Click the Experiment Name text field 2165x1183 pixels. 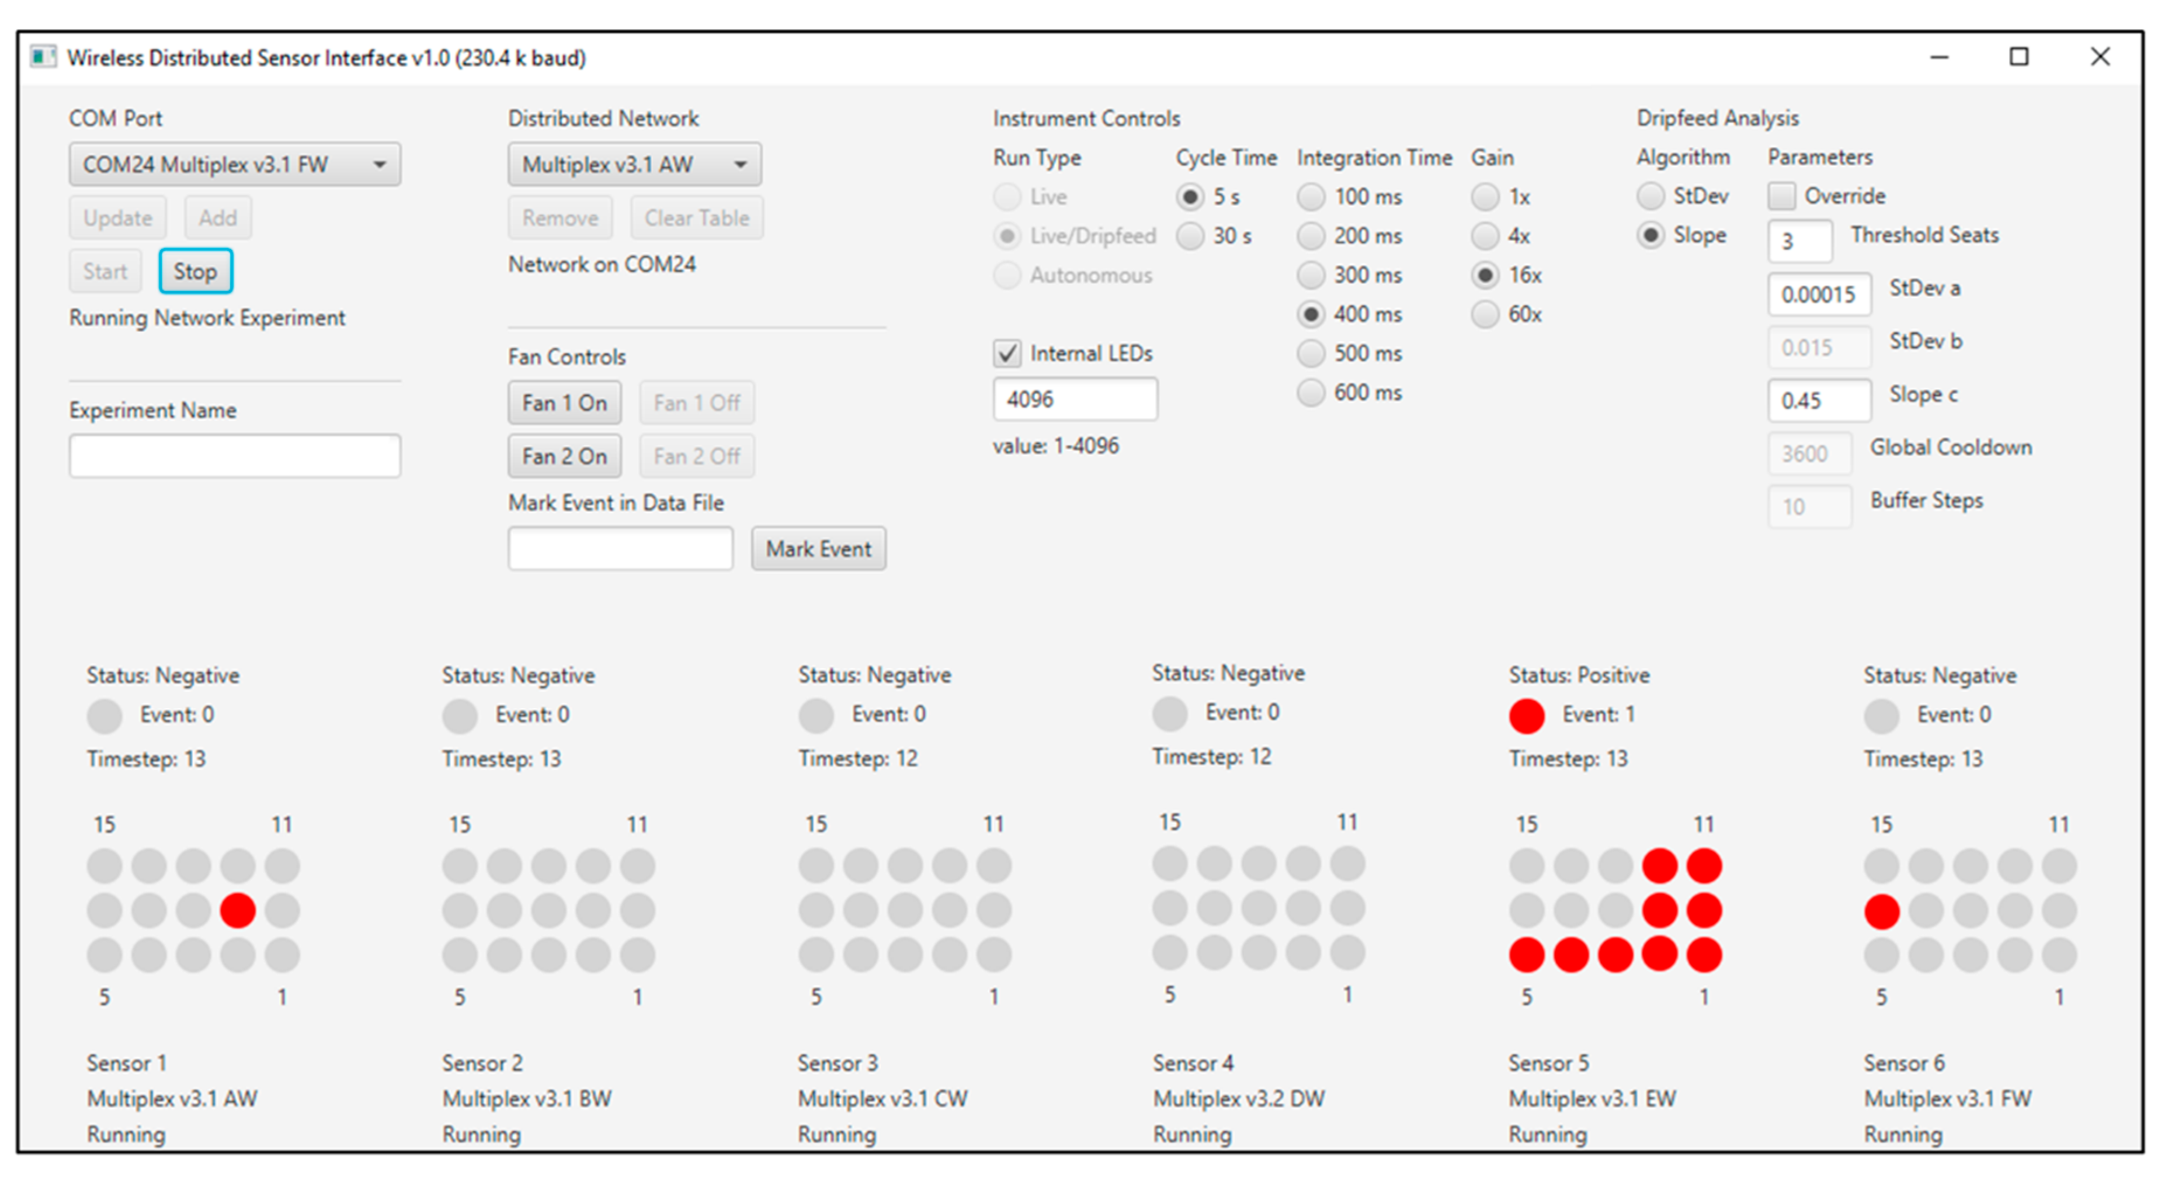tap(234, 456)
